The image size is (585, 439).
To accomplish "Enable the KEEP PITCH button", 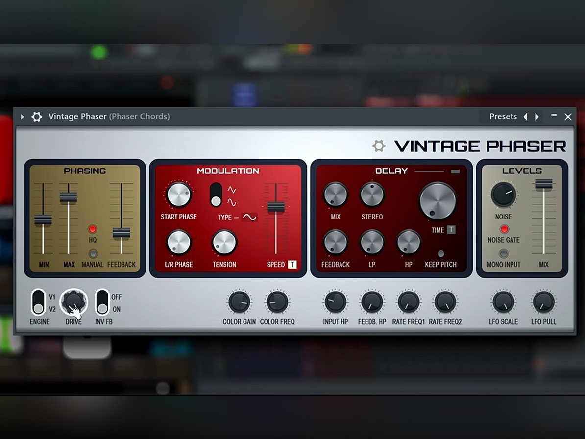I will 441,254.
